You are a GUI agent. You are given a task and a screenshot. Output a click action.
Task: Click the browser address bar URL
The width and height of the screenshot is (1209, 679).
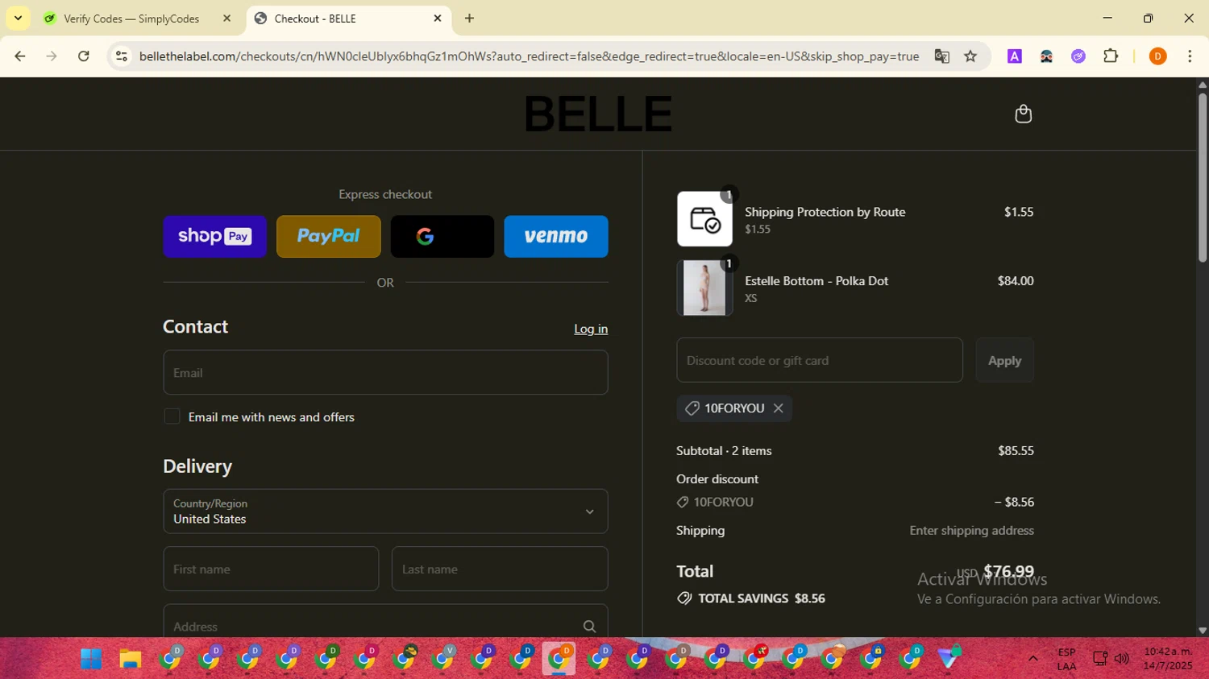529,56
